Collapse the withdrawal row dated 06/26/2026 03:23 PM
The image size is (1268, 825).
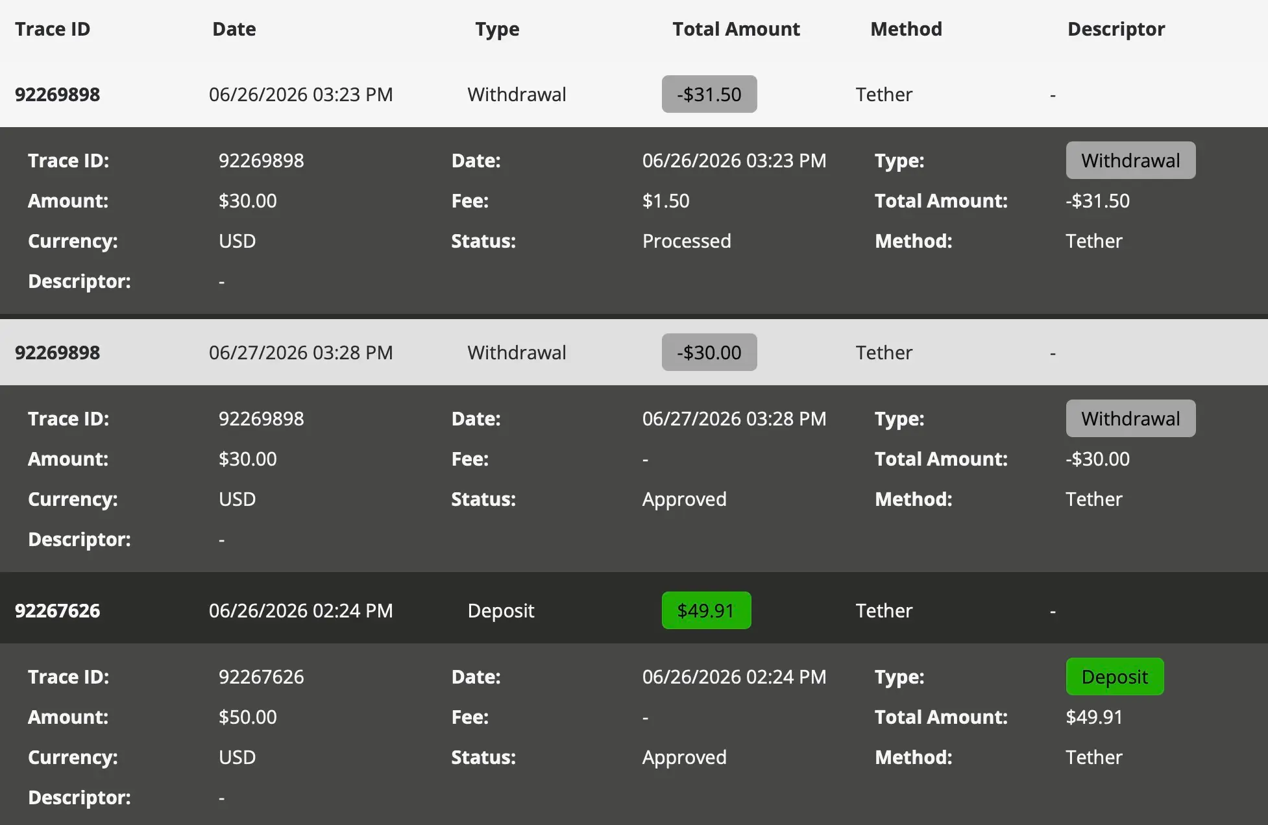coord(634,95)
